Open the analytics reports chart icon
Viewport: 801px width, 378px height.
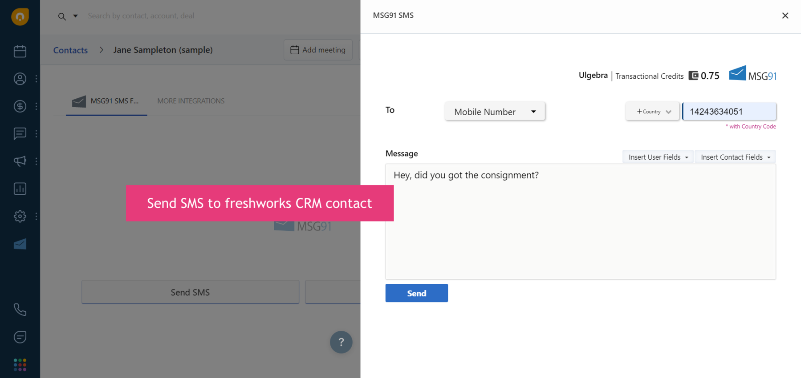point(20,189)
